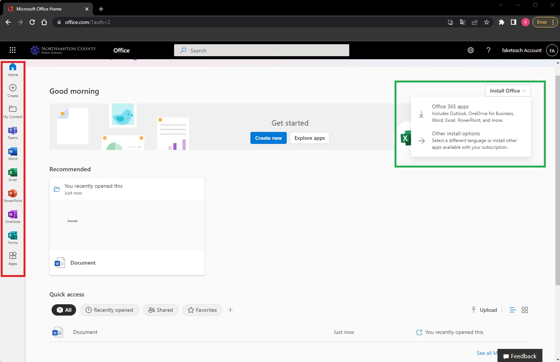Open the settings gear icon
The height and width of the screenshot is (362, 560).
(x=471, y=50)
